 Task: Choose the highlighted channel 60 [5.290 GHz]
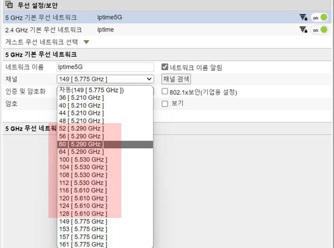pyautogui.click(x=81, y=144)
